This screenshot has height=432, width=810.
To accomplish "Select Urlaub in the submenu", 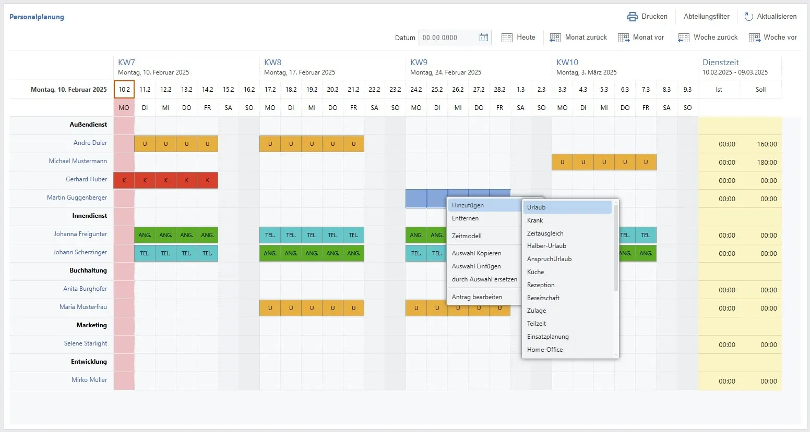I will (567, 207).
